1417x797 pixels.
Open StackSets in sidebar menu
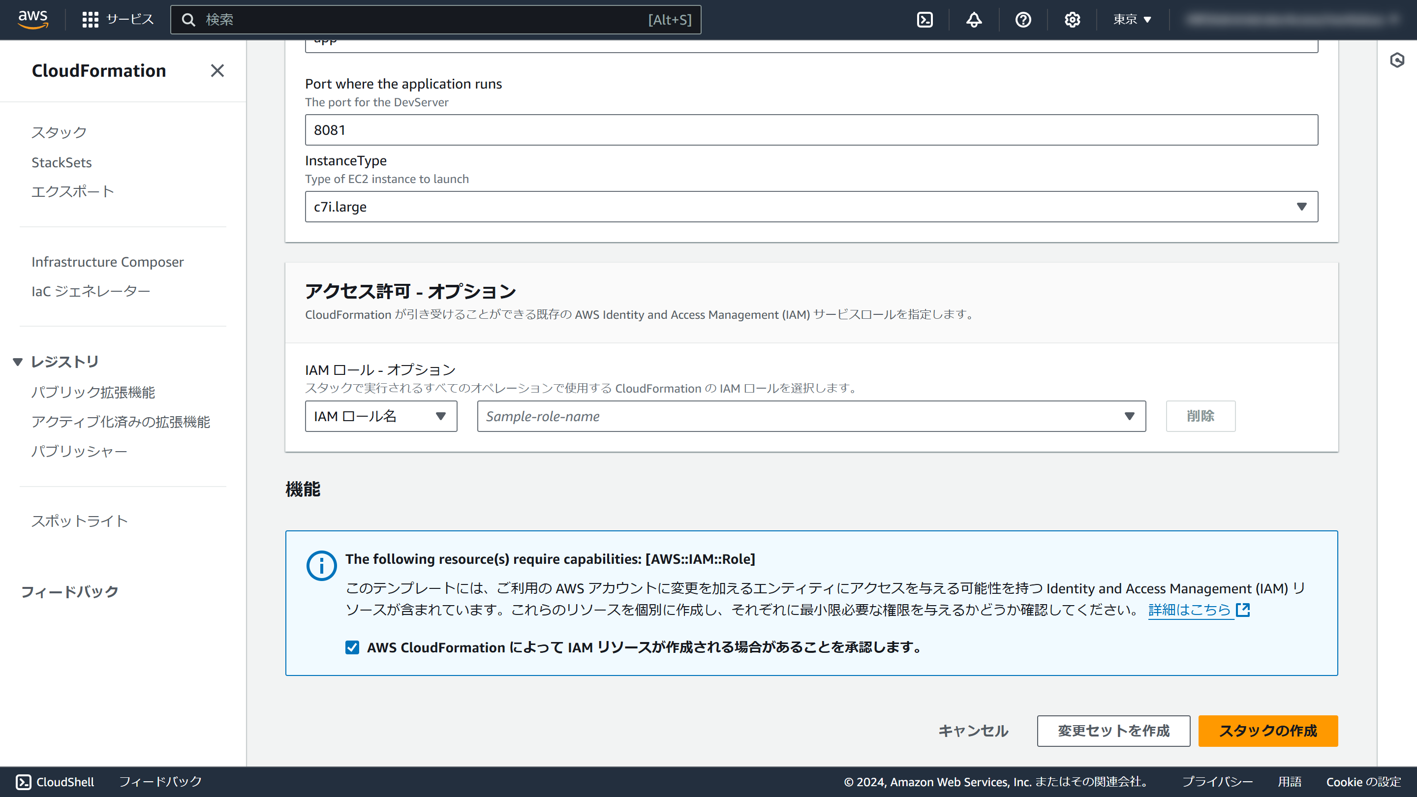[x=62, y=162]
